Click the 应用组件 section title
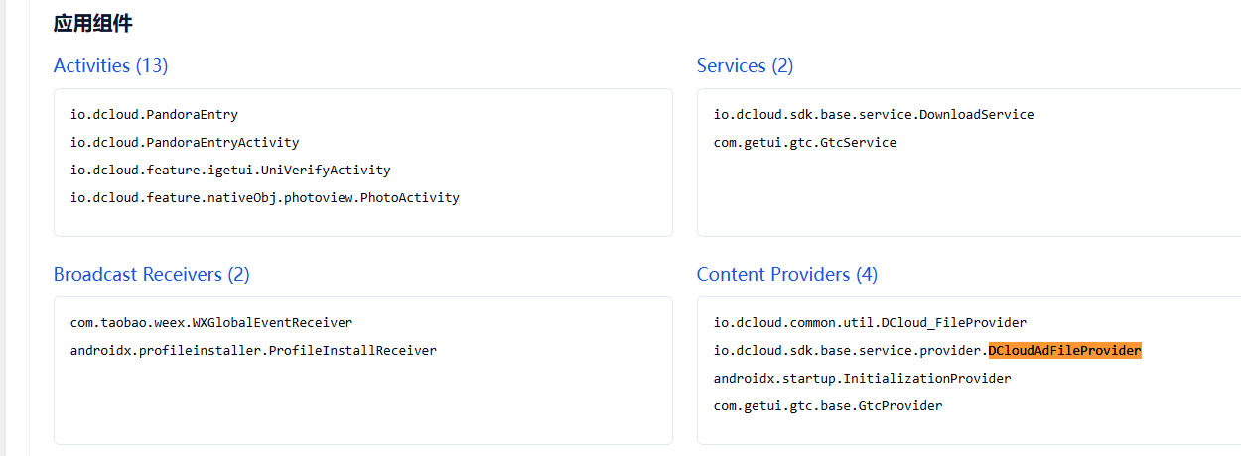The width and height of the screenshot is (1241, 456). coord(93,24)
